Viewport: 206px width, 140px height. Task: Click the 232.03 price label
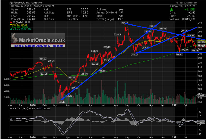(107, 60)
